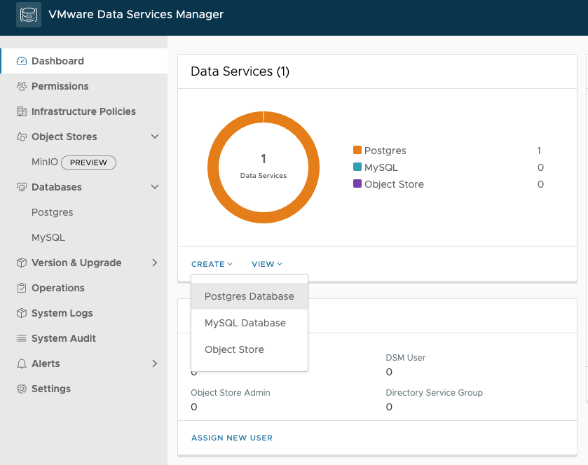The width and height of the screenshot is (588, 465).
Task: Collapse the Databases section chevron
Action: (155, 187)
